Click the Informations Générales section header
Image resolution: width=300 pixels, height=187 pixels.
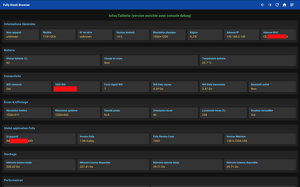point(20,24)
